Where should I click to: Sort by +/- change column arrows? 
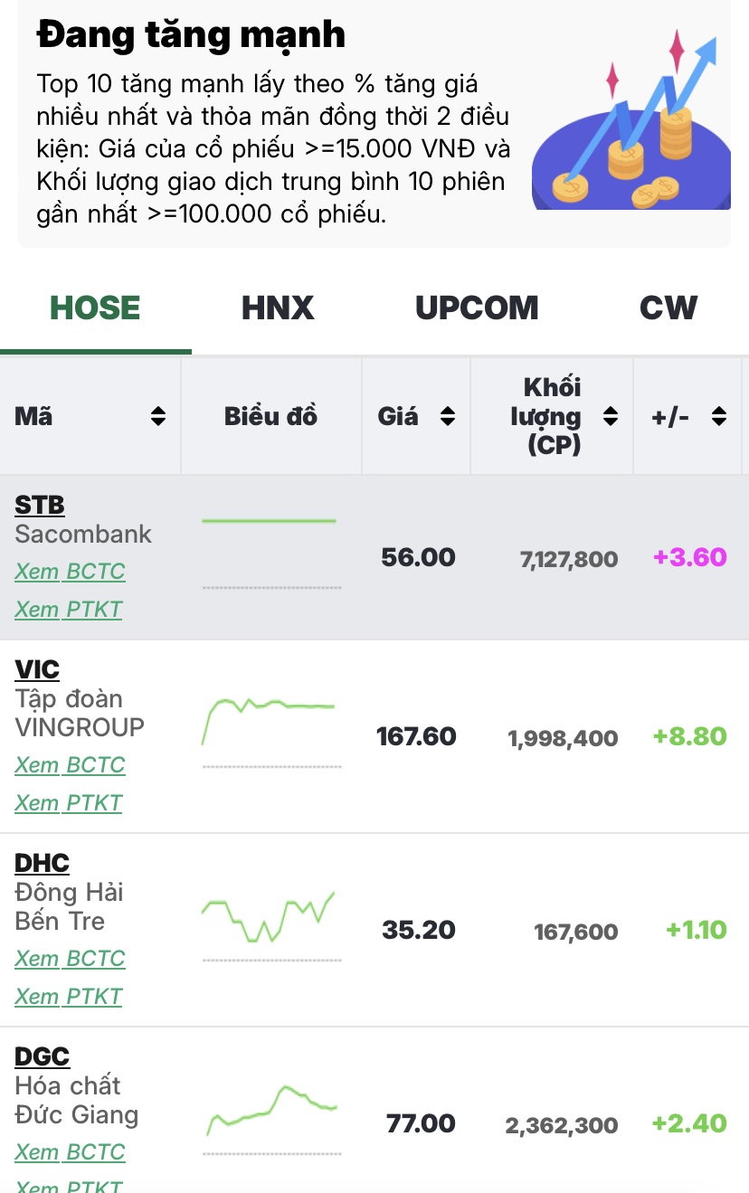pos(719,417)
